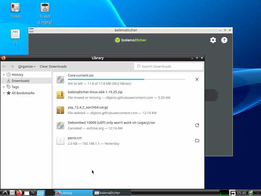The image size is (261, 196).
Task: Expand the Tags tree item
Action: [4, 87]
